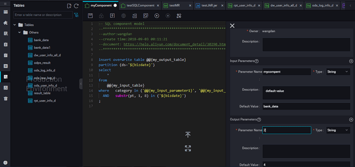Open the puzzle-piece components sidebar icon

pos(6,23)
